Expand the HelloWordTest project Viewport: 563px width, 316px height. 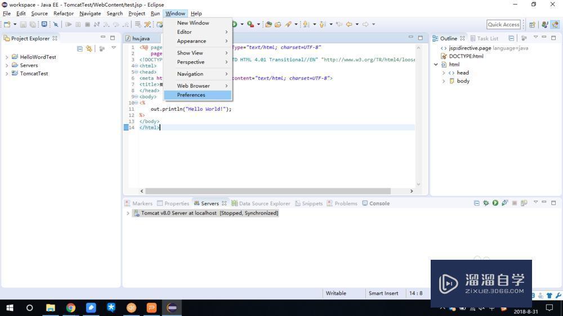pos(7,57)
